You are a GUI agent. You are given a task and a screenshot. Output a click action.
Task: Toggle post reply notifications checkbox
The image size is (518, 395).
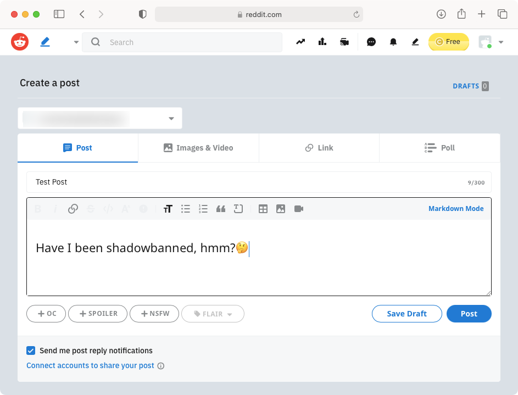31,351
